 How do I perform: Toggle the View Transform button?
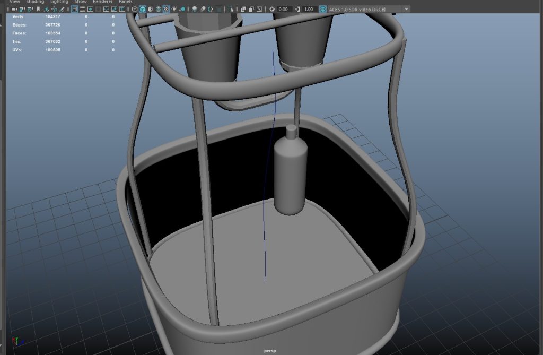click(x=323, y=10)
